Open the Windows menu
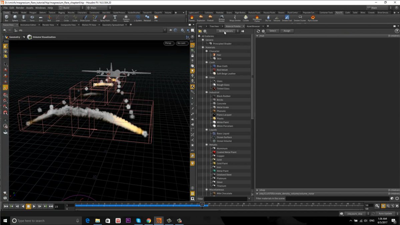Viewport: 400px width, 225px height. click(40, 8)
